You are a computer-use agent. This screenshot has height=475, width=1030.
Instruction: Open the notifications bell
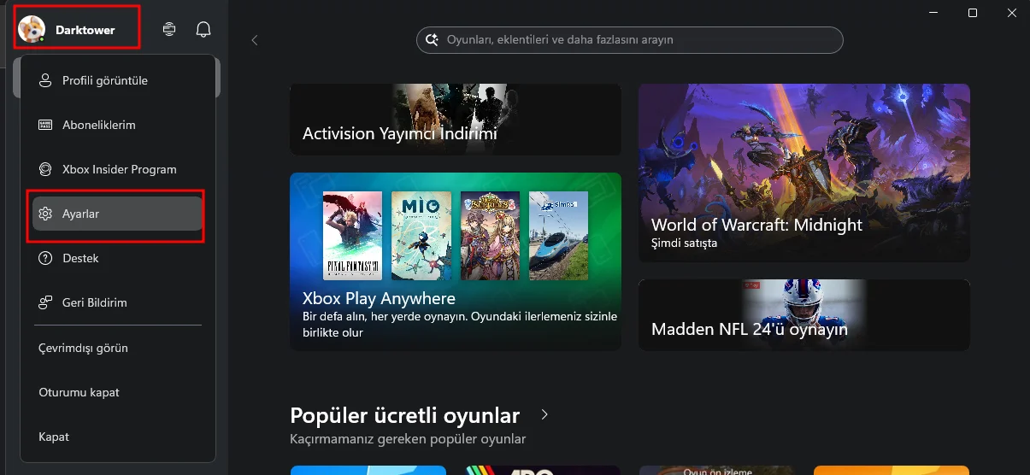click(x=203, y=29)
